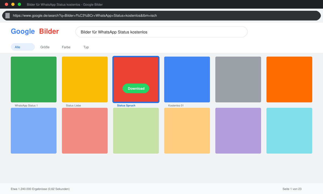The image size is (323, 194).
Task: Click the Google logo text
Action: (x=23, y=32)
